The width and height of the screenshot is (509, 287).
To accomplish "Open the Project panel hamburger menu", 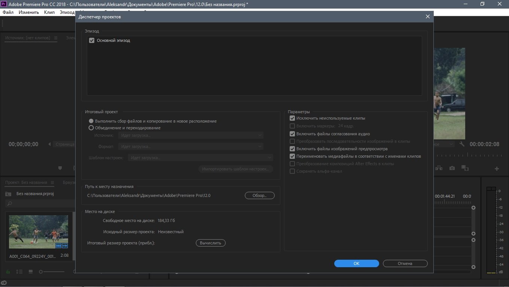I will 52,183.
